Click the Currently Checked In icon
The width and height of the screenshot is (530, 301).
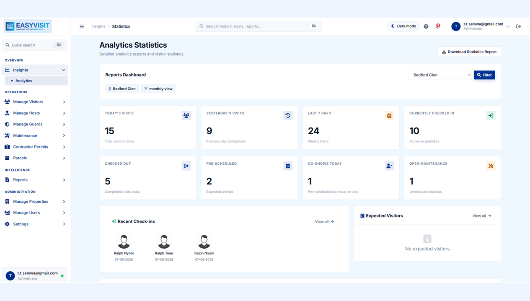[491, 115]
